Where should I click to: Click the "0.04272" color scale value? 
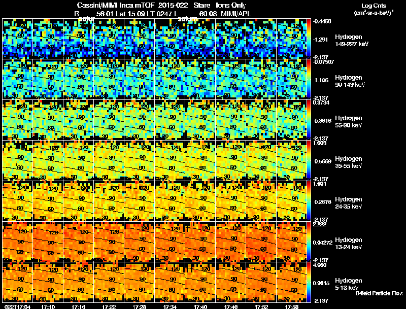323,243
